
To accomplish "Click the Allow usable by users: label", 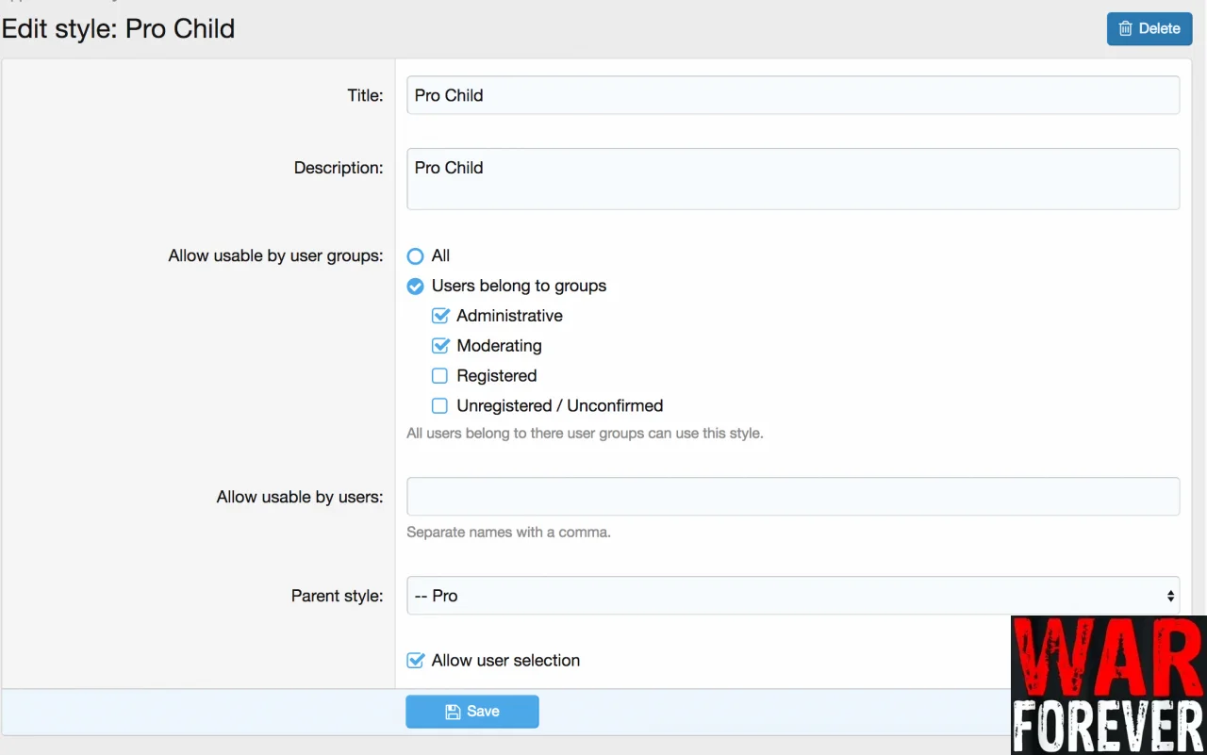I will coord(300,497).
